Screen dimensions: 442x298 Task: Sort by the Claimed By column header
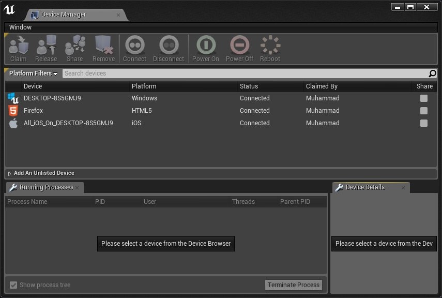(358, 86)
